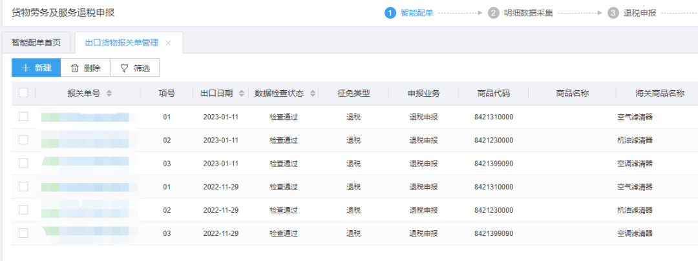Click the 删除 button
This screenshot has height=261, width=698.
[85, 68]
